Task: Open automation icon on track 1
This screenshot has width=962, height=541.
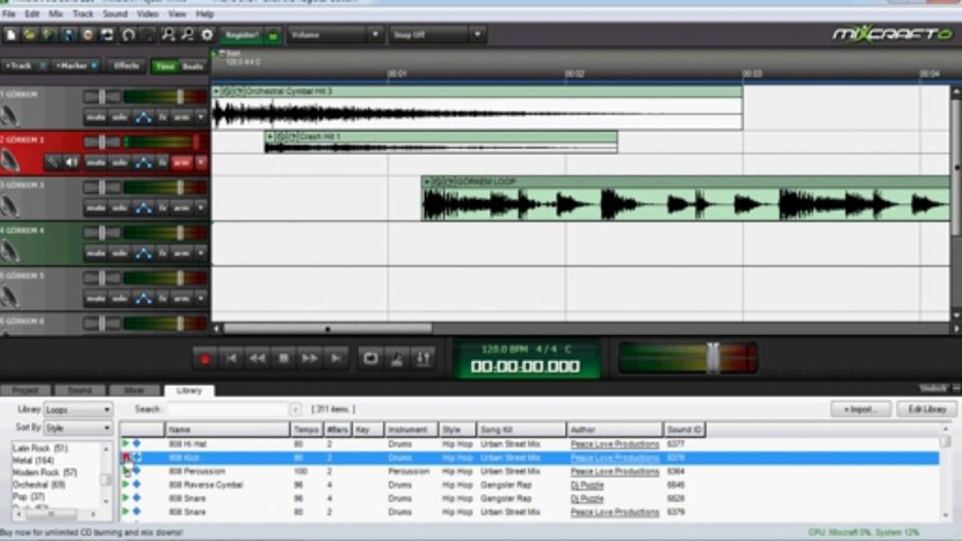Action: point(143,117)
